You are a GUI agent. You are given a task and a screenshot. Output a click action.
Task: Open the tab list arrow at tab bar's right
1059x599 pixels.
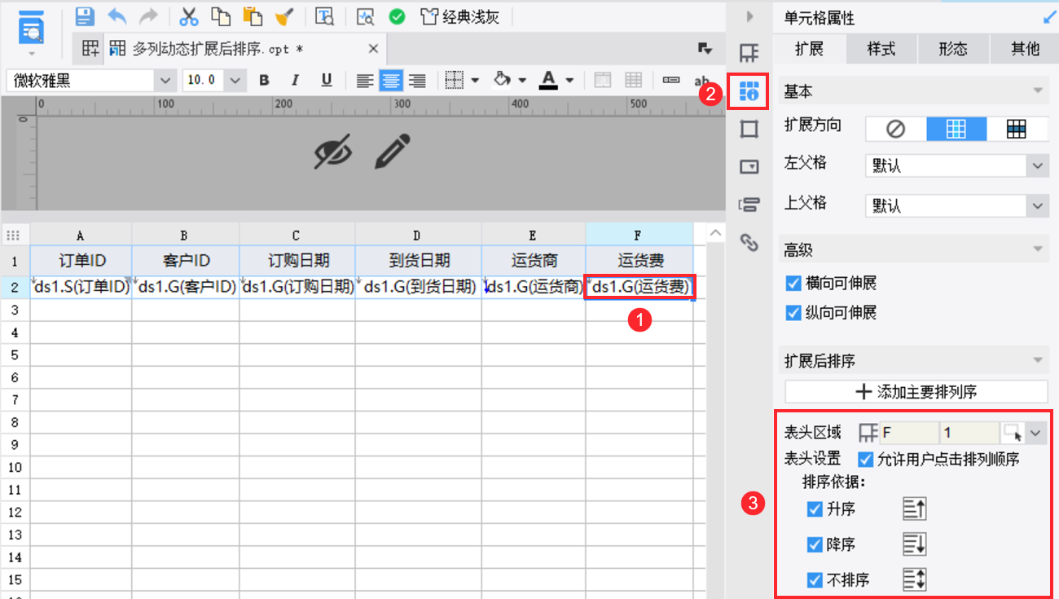[x=705, y=49]
